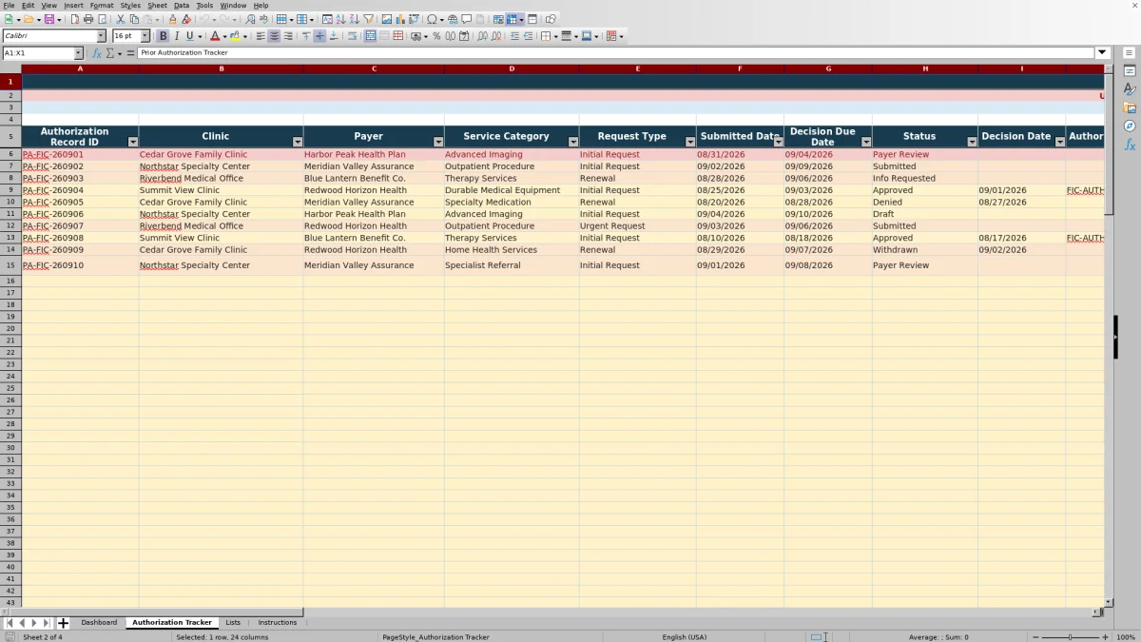The width and height of the screenshot is (1141, 642).
Task: Click the Align Top icon
Action: (305, 36)
